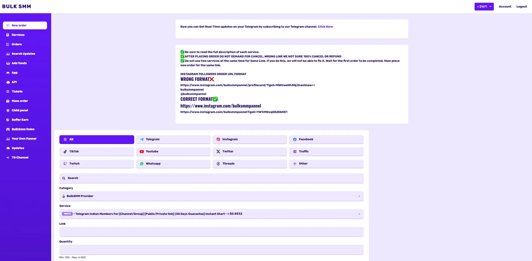Select the Telegram category tab
The image size is (532, 261).
tap(173, 139)
